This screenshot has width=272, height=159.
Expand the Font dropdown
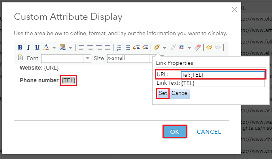(x=88, y=59)
